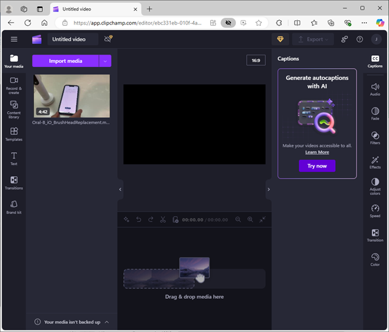
Task: Go back in the browser
Action: point(11,23)
